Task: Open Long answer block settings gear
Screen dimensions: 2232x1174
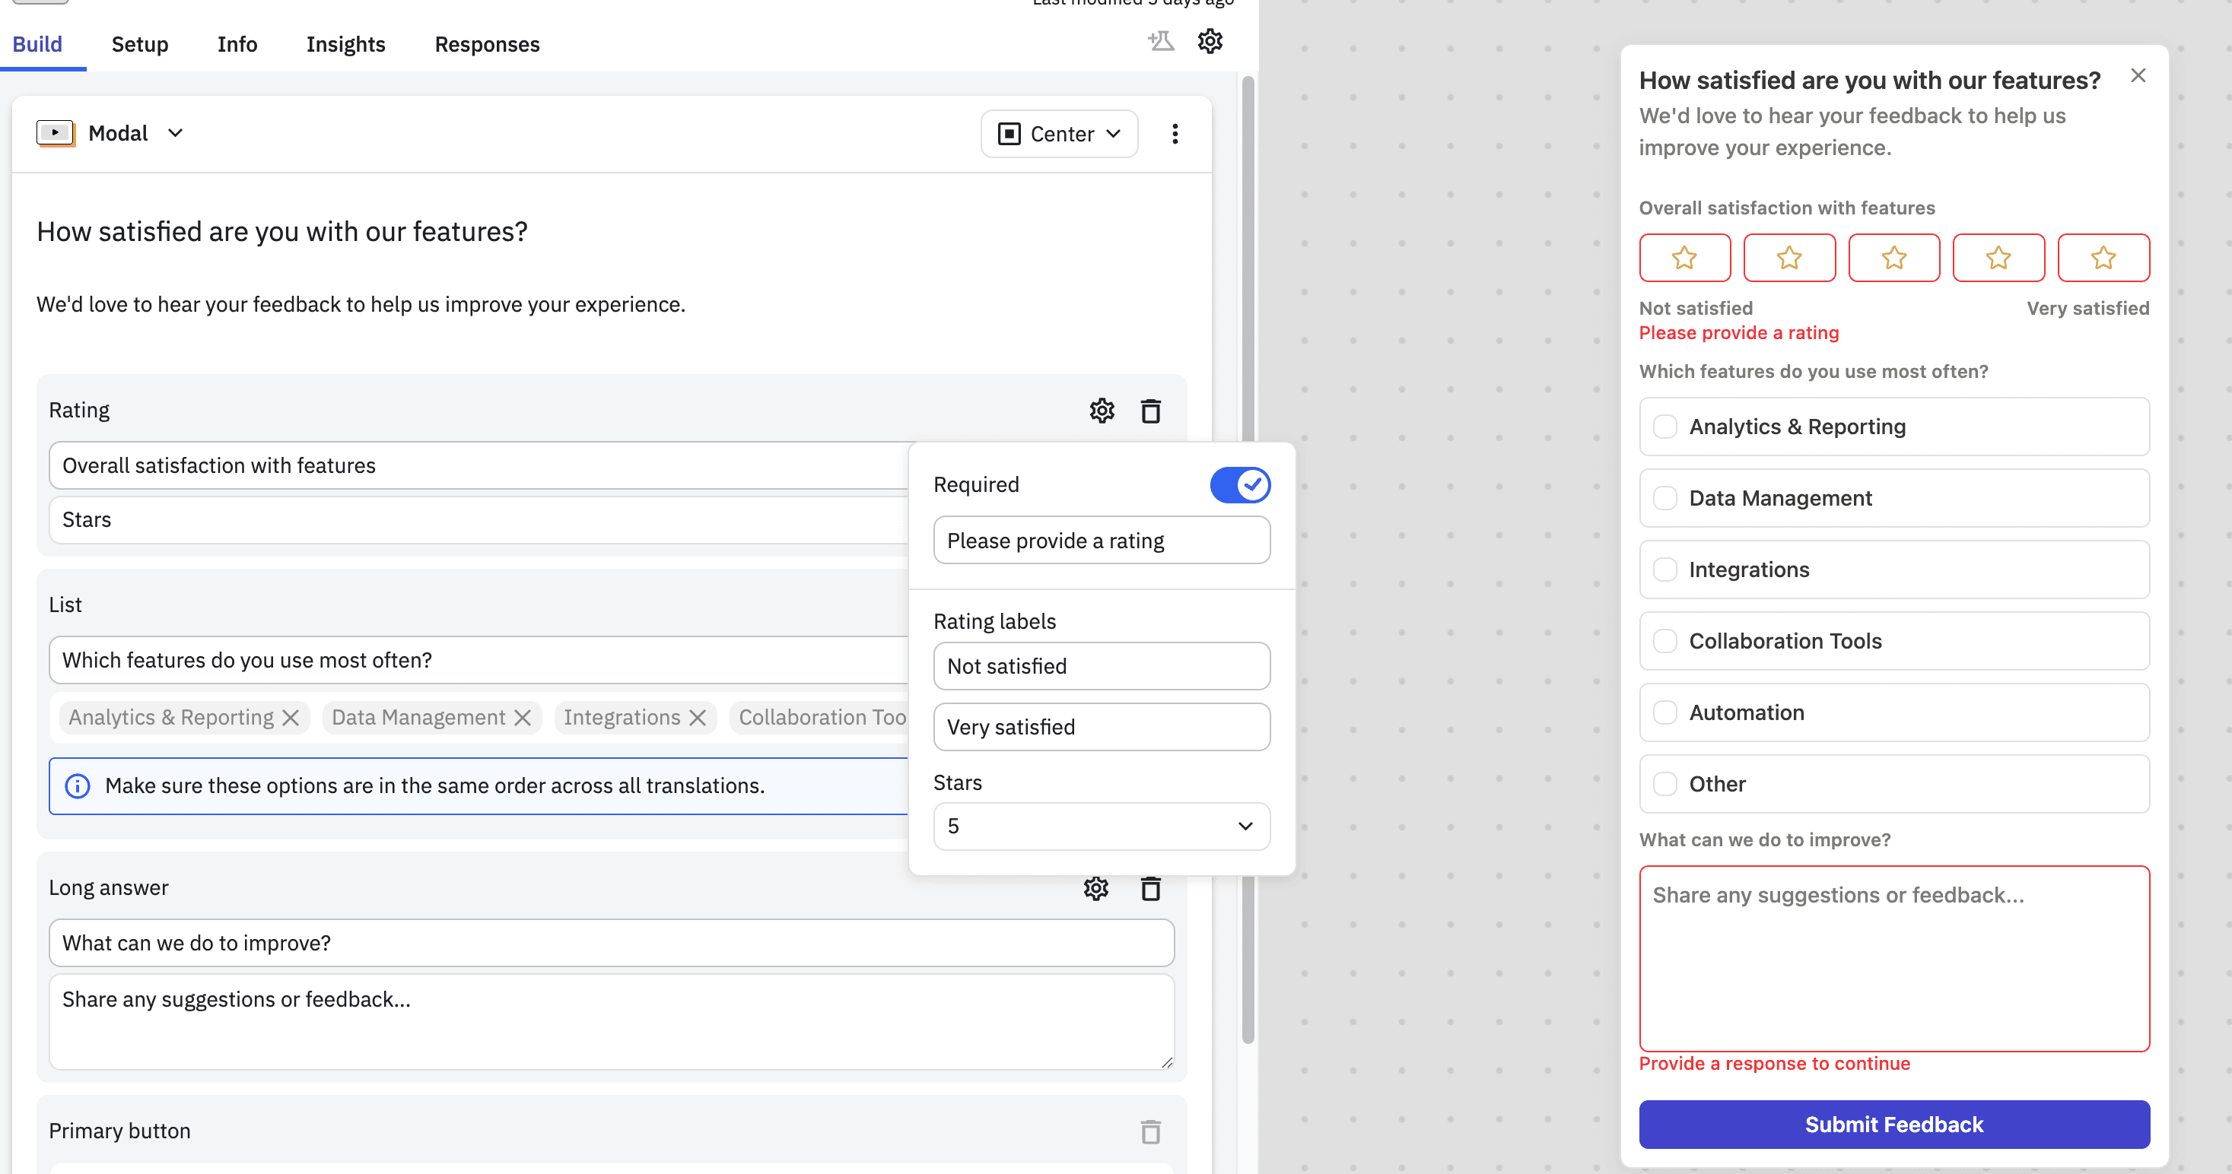Action: click(x=1095, y=888)
